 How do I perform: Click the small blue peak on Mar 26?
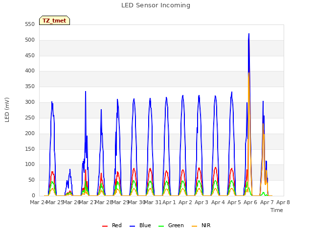coord(70,169)
